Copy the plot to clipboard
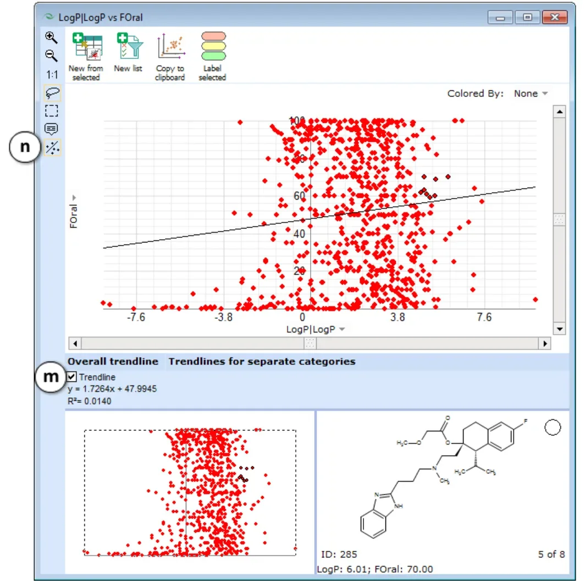The width and height of the screenshot is (585, 581). [170, 57]
